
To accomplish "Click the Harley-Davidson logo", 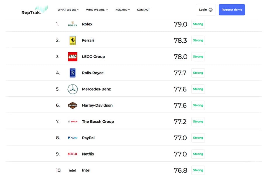I will 72,105.
